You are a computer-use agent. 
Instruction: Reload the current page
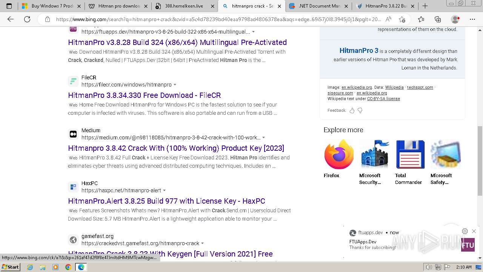click(x=27, y=19)
